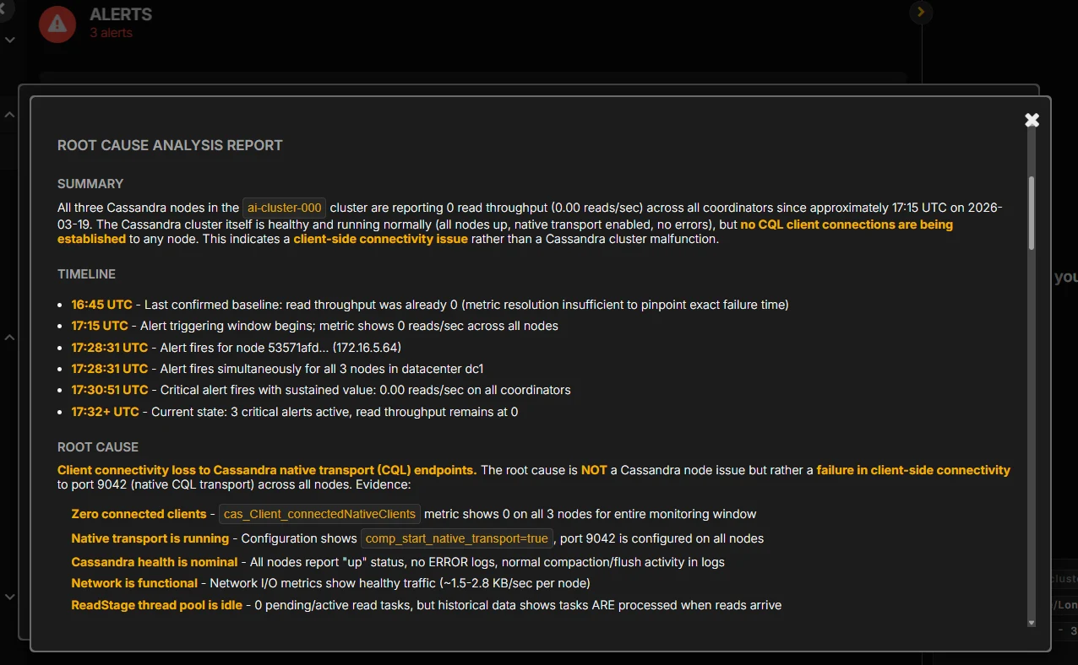Click the report scrollbar thumb

1032,211
